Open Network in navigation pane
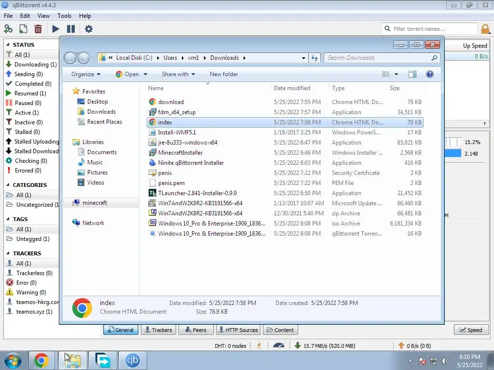The width and height of the screenshot is (494, 370). click(93, 223)
